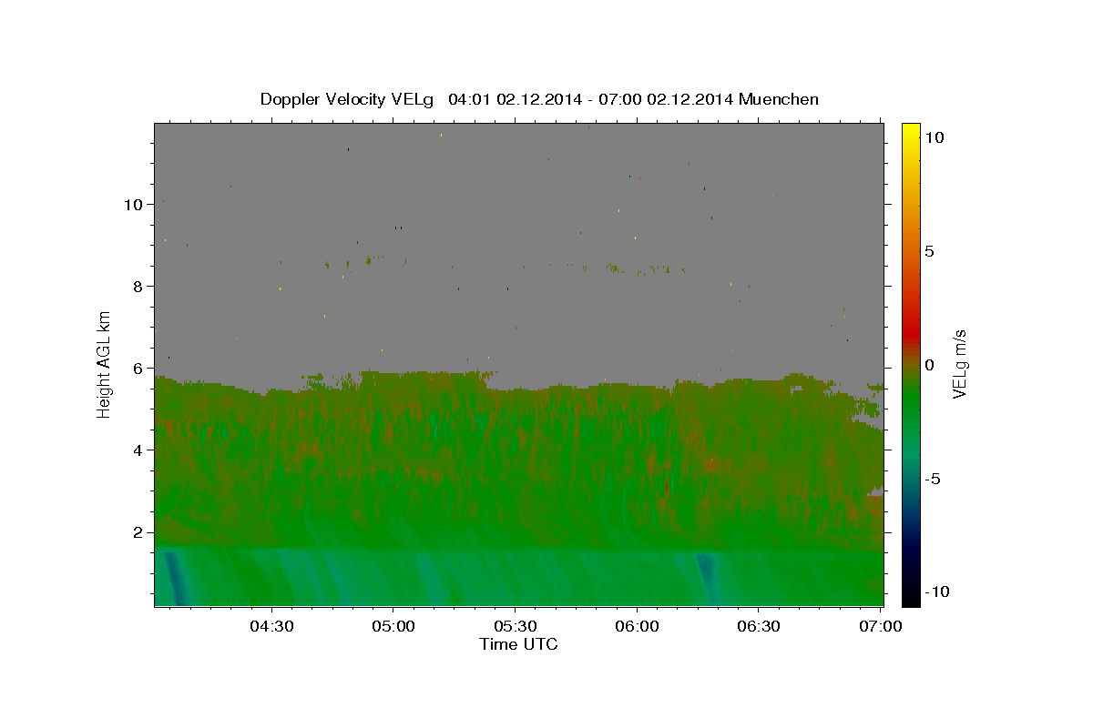Click the 'VELg m/s' colorbar title
Viewport: 1093px width, 728px height.
click(961, 364)
